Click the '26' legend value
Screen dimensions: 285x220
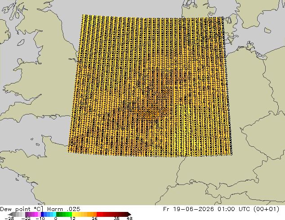pyautogui.click(x=94, y=218)
